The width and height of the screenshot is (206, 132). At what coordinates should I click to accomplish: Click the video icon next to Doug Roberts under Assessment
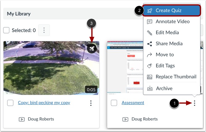point(125,119)
